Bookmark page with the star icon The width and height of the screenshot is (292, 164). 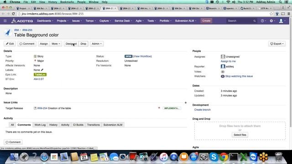click(x=271, y=14)
